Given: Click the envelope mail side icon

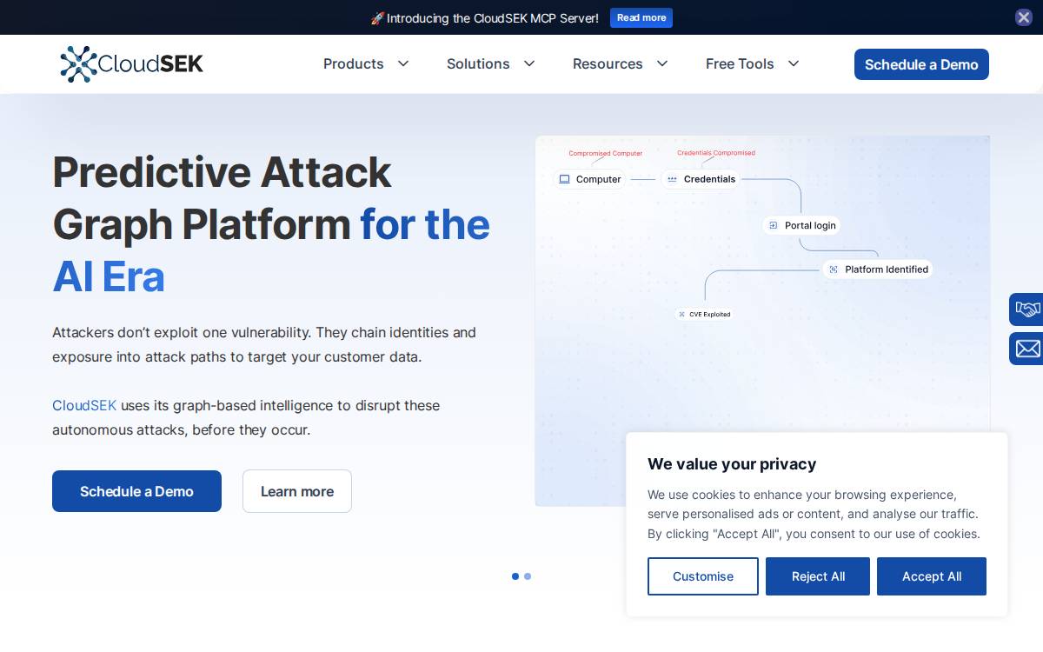Looking at the screenshot, I should (x=1027, y=349).
